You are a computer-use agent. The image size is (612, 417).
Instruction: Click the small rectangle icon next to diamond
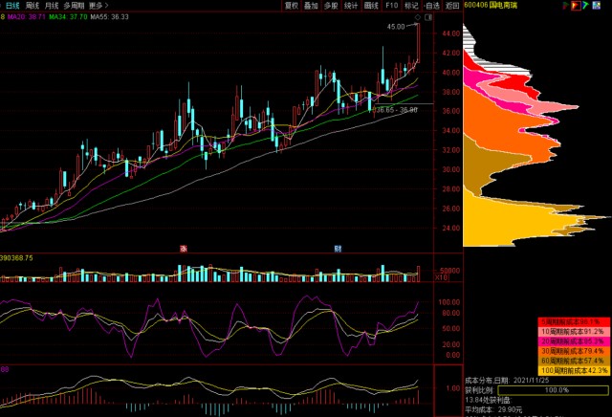427,17
